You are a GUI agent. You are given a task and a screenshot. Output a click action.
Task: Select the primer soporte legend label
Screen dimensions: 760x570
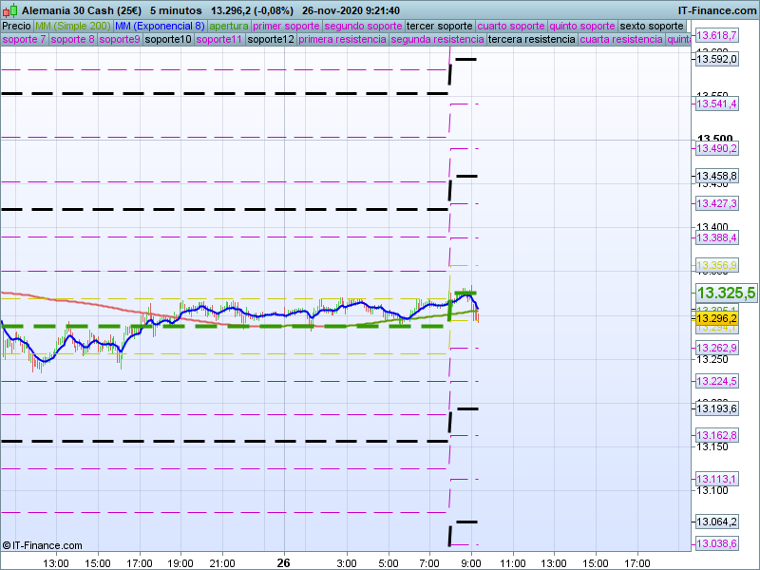[x=287, y=26]
